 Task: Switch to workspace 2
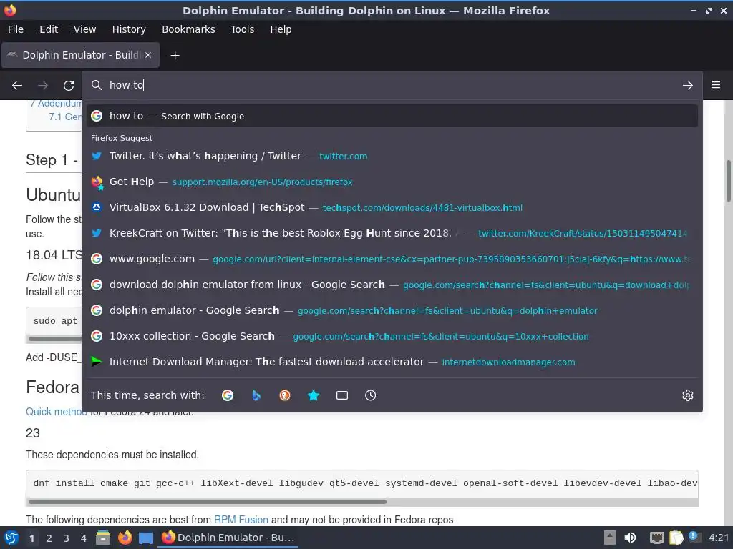click(49, 538)
